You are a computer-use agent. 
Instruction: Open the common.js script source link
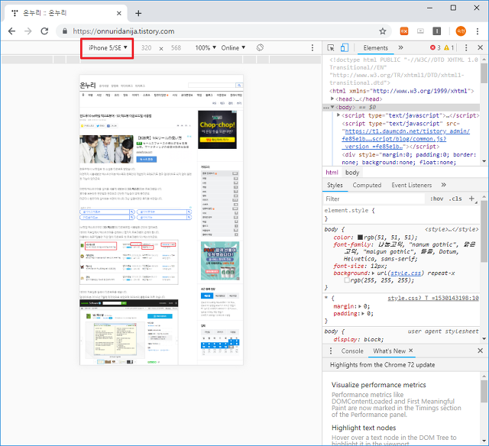[406, 139]
